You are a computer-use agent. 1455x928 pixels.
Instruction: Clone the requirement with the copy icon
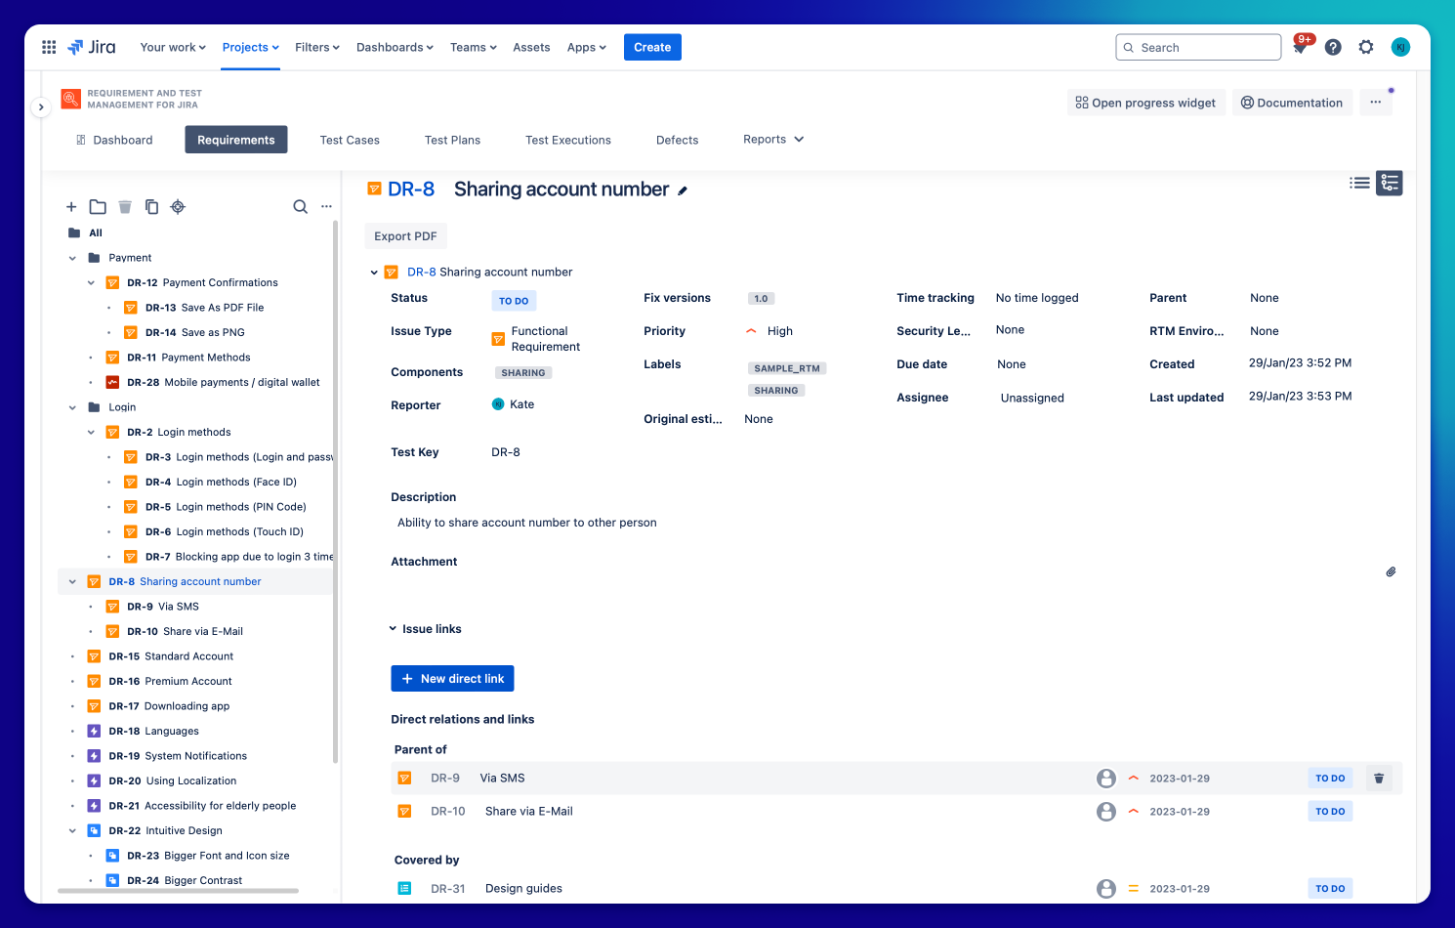click(x=151, y=206)
